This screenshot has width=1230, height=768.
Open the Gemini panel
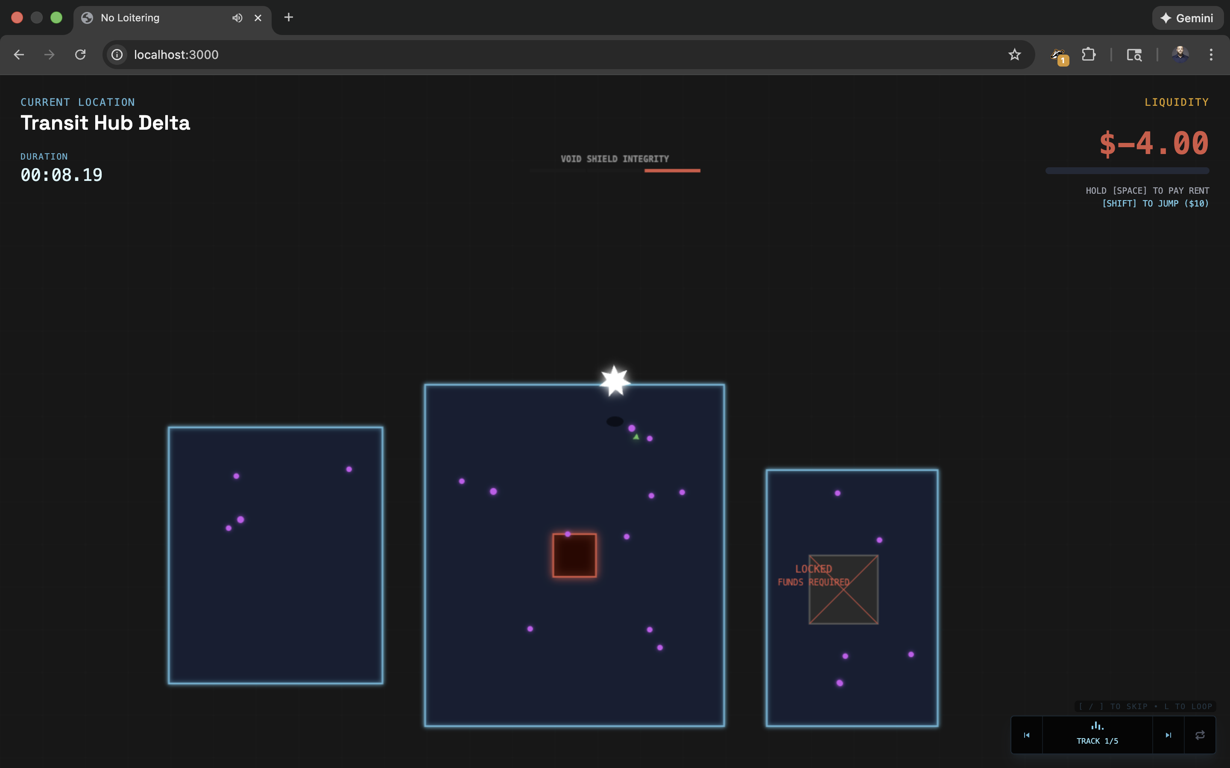[x=1187, y=18]
